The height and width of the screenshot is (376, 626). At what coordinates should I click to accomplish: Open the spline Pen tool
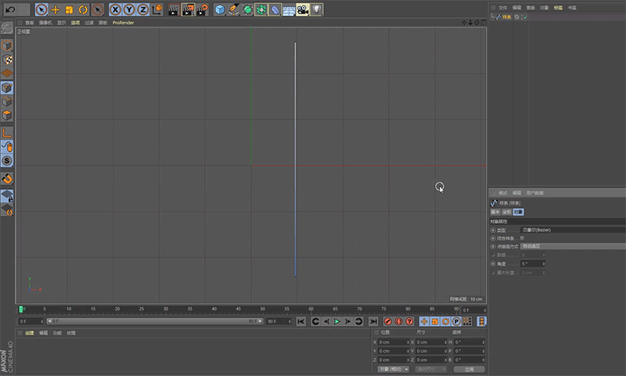pyautogui.click(x=234, y=9)
